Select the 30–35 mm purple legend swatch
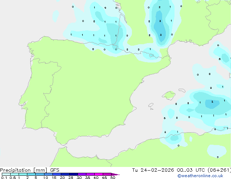 82,174
